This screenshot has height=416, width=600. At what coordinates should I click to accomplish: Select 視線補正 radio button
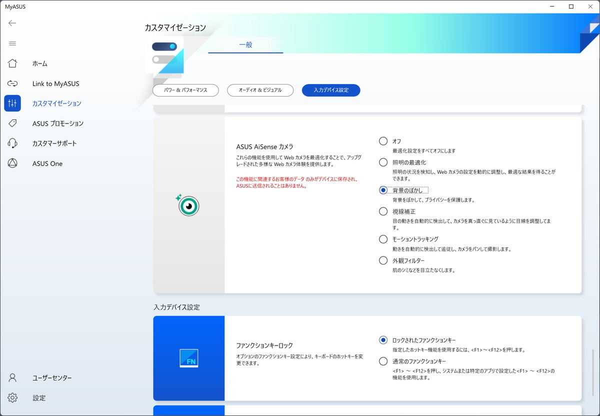pos(383,211)
